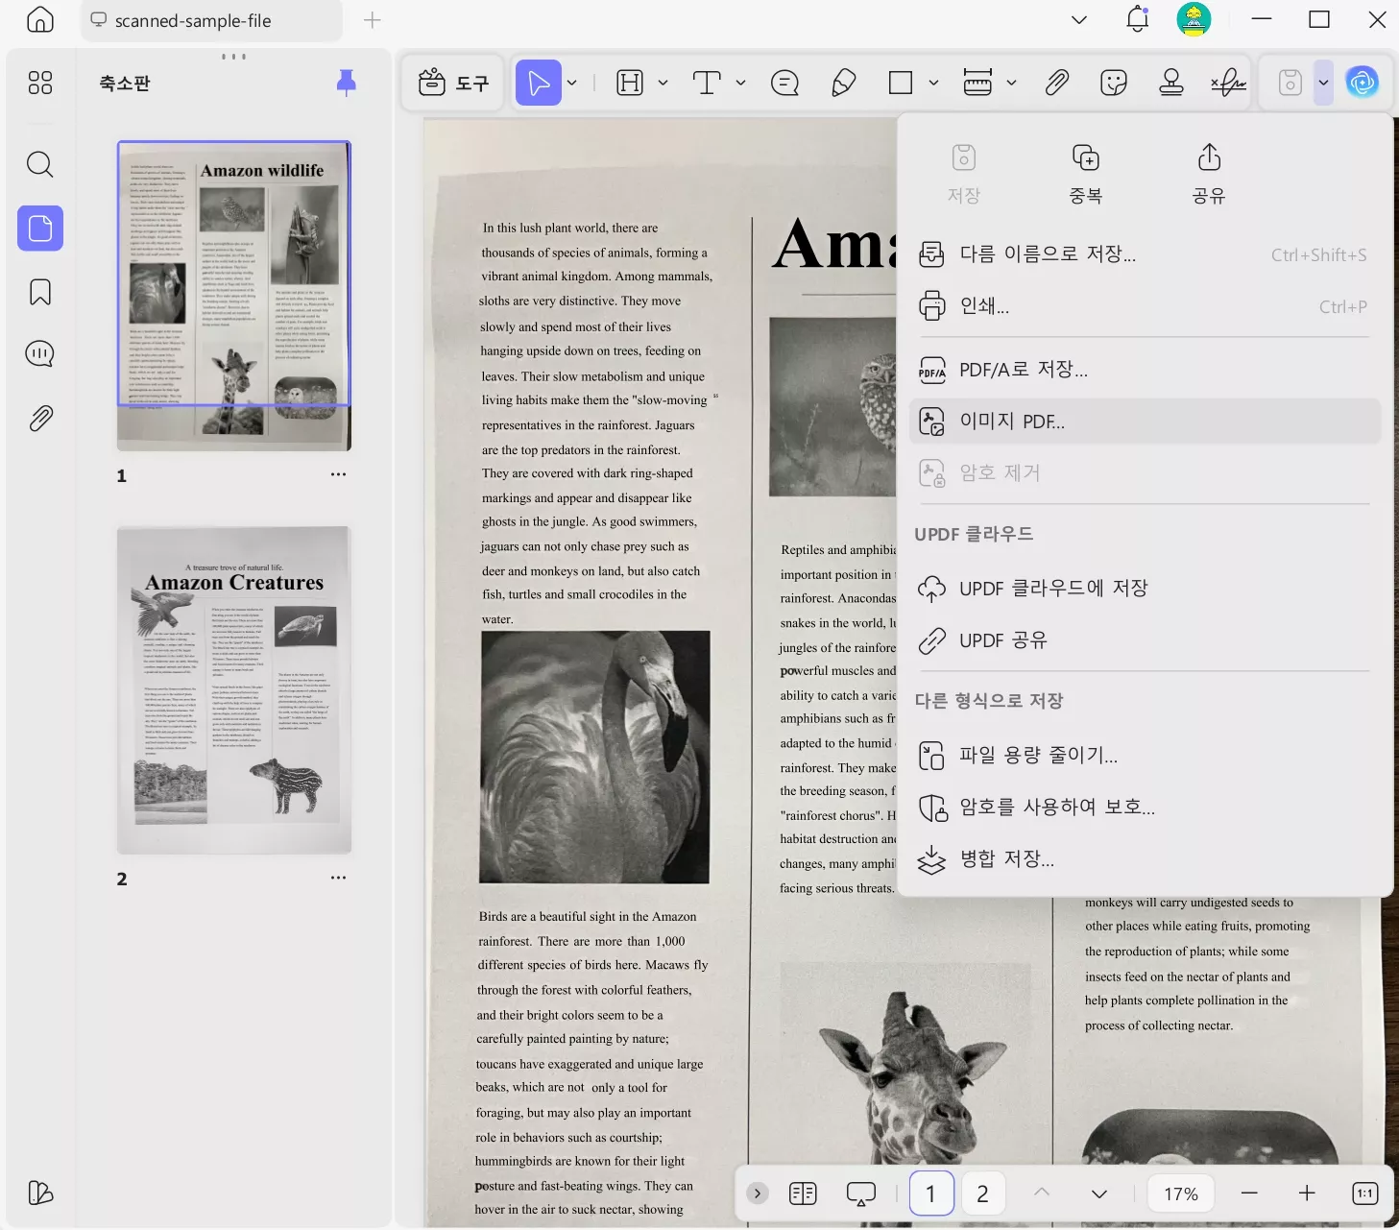Select 인쇄 in the open menu
The height and width of the screenshot is (1230, 1399).
click(x=982, y=306)
